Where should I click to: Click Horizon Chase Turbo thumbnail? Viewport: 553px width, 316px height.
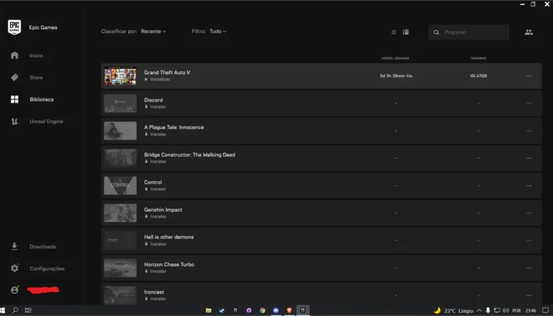tap(121, 268)
